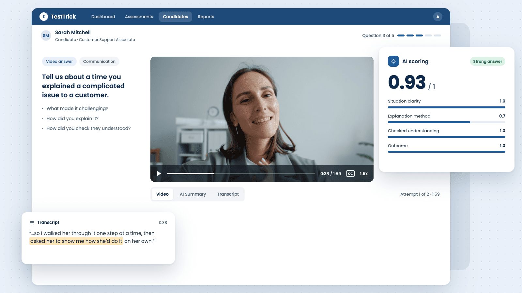Click 'How did you check they understood?' bullet

tap(88, 128)
